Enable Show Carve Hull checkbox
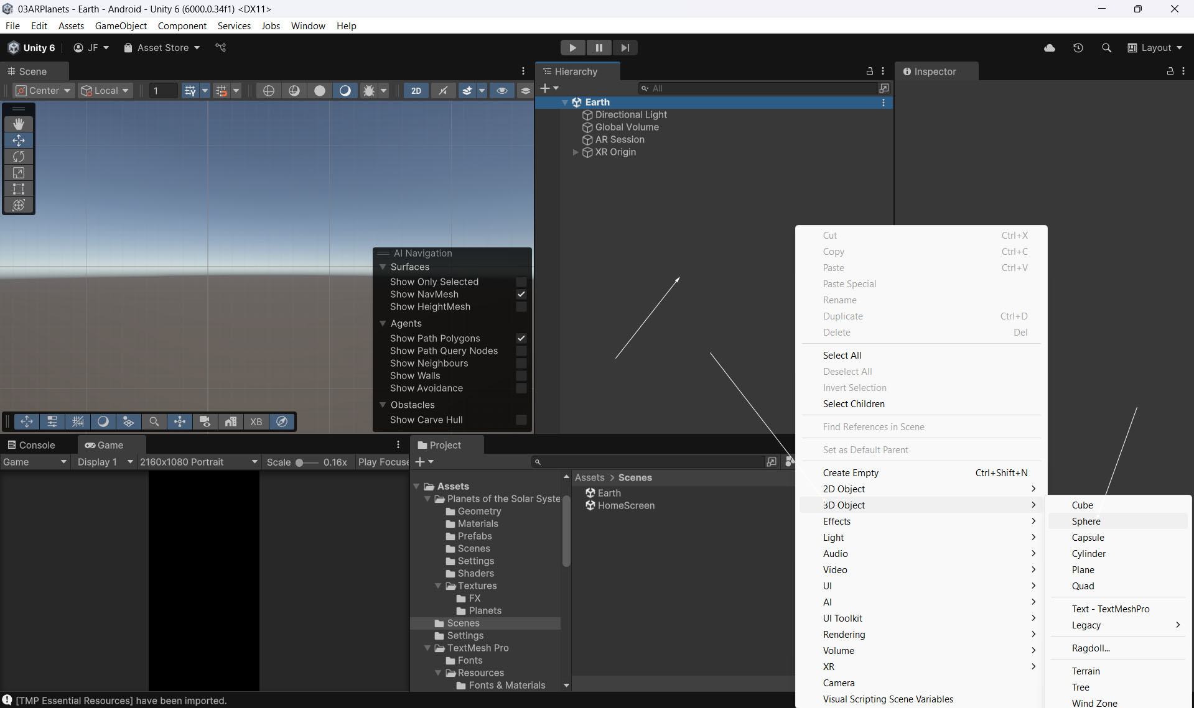 point(521,420)
